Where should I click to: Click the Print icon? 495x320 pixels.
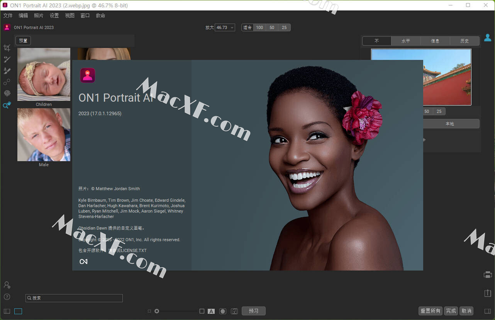[488, 275]
